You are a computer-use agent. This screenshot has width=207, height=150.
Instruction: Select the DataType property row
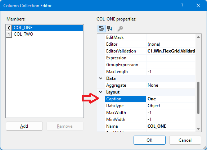coord(150,106)
